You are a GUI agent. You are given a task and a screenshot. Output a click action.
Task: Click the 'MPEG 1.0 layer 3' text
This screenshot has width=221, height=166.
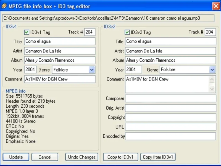tap(22, 111)
